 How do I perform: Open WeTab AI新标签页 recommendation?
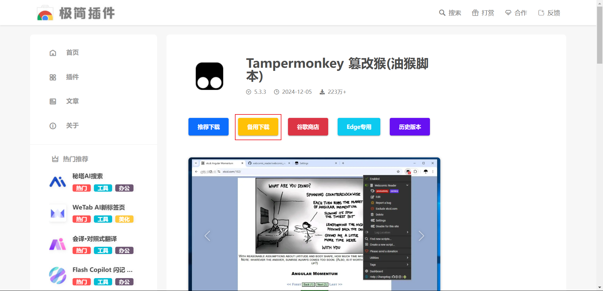[99, 207]
